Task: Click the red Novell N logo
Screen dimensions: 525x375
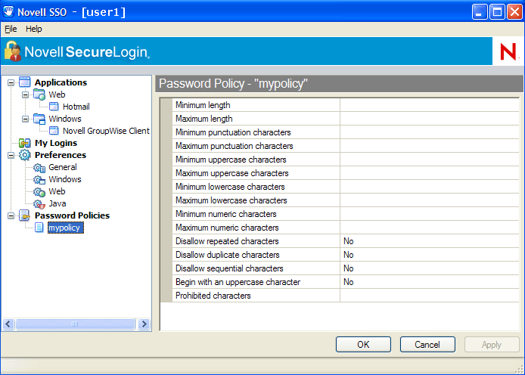Action: coord(508,51)
